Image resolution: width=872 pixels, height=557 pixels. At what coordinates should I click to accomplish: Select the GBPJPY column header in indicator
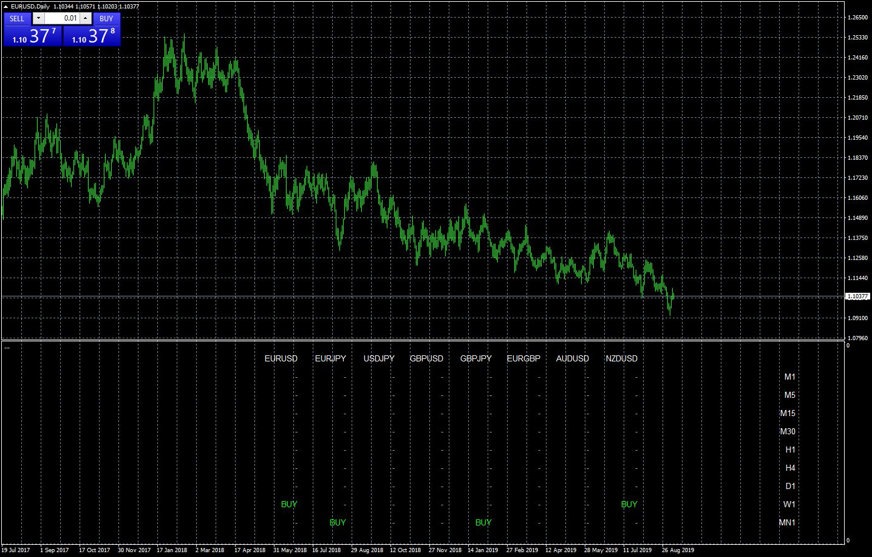tap(476, 358)
